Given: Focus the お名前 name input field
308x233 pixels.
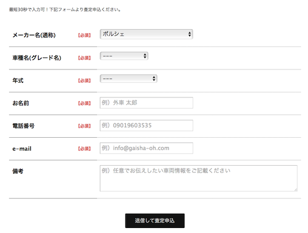Looking at the screenshot, I should (146, 102).
